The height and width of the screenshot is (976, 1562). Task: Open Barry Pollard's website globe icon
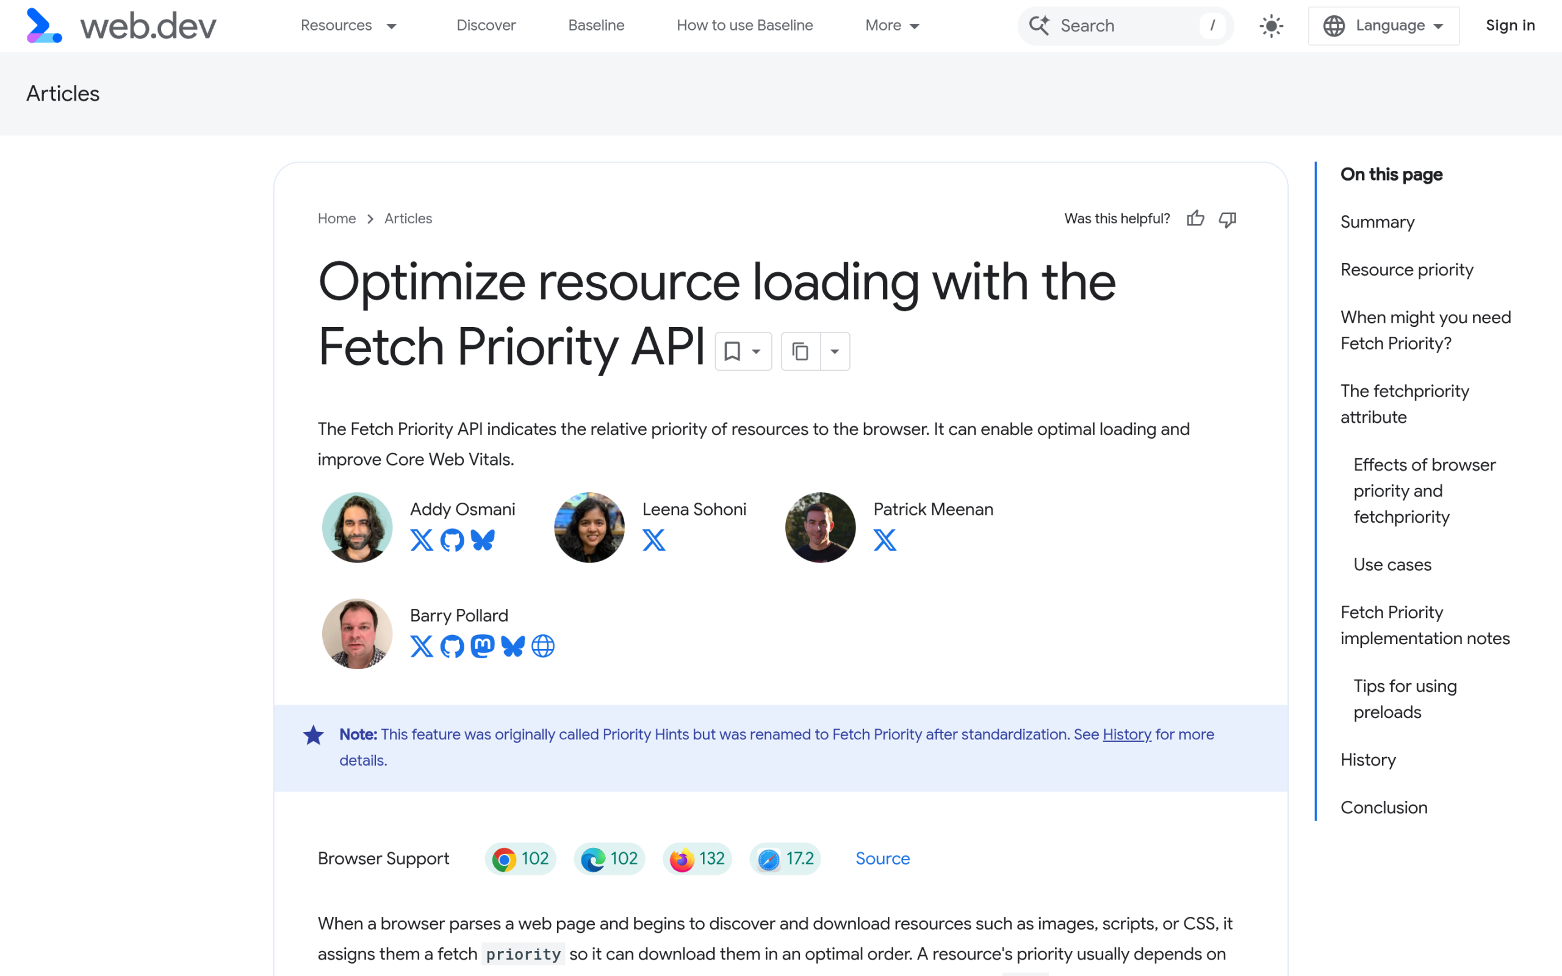(543, 645)
